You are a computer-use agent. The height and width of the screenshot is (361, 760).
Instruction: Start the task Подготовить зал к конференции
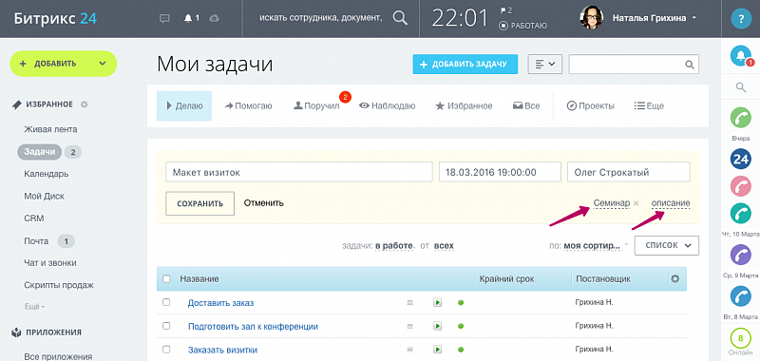(437, 326)
